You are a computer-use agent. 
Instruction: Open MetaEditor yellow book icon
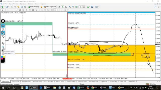point(42,7)
